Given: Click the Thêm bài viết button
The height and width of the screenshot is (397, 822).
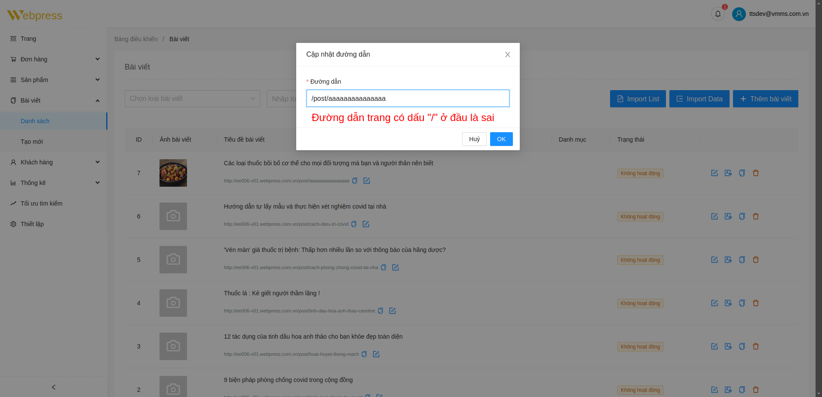Looking at the screenshot, I should click(x=765, y=99).
